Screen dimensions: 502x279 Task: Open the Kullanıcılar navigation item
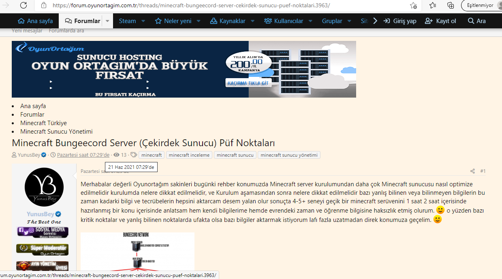(284, 21)
